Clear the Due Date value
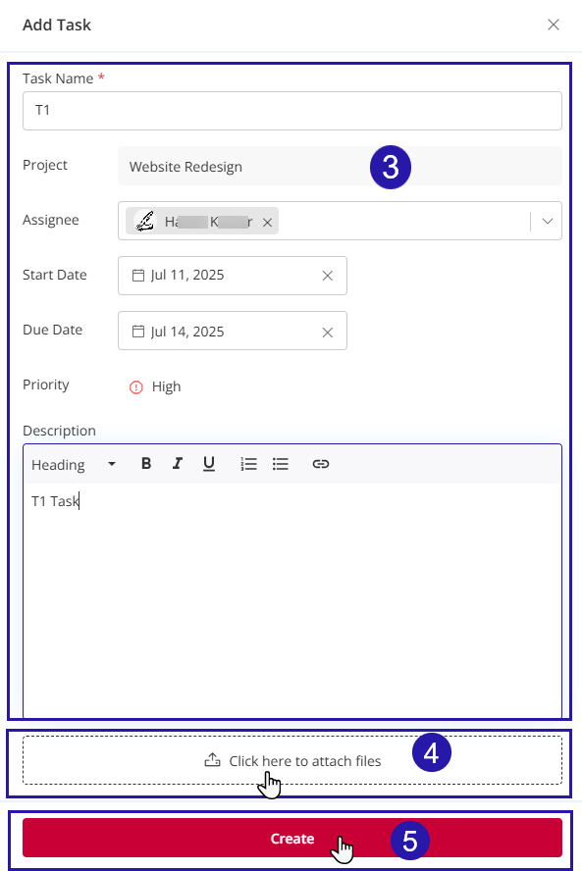The width and height of the screenshot is (582, 871). pos(328,333)
